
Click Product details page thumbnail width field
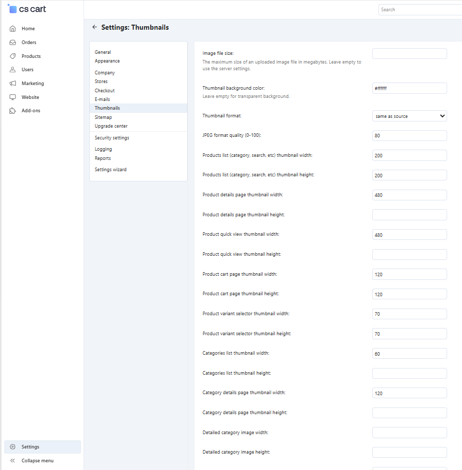coord(410,195)
